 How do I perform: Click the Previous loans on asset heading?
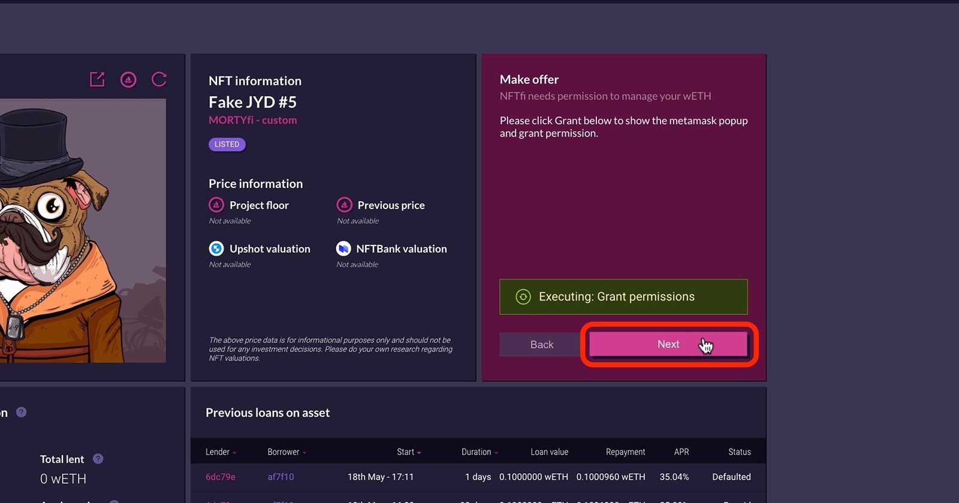(267, 413)
